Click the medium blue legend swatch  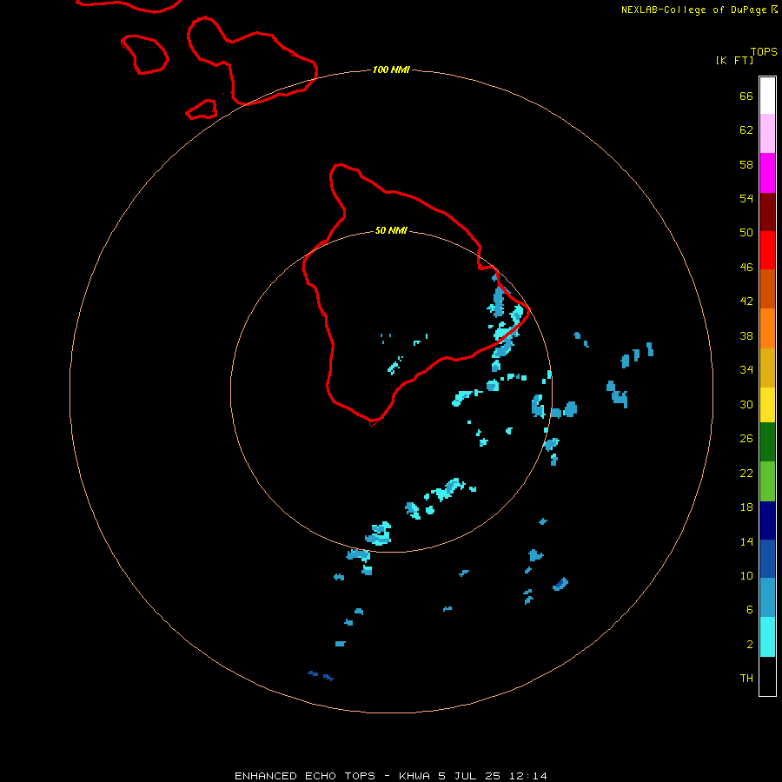click(767, 559)
